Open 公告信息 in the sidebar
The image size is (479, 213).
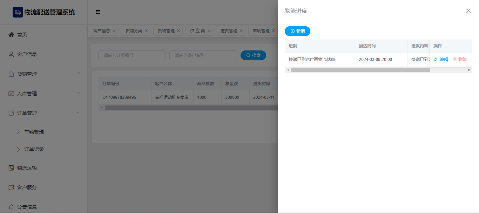point(27,207)
